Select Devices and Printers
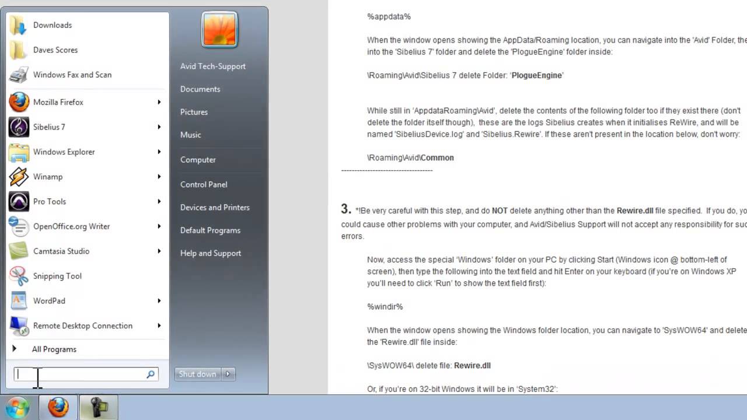 tap(215, 207)
